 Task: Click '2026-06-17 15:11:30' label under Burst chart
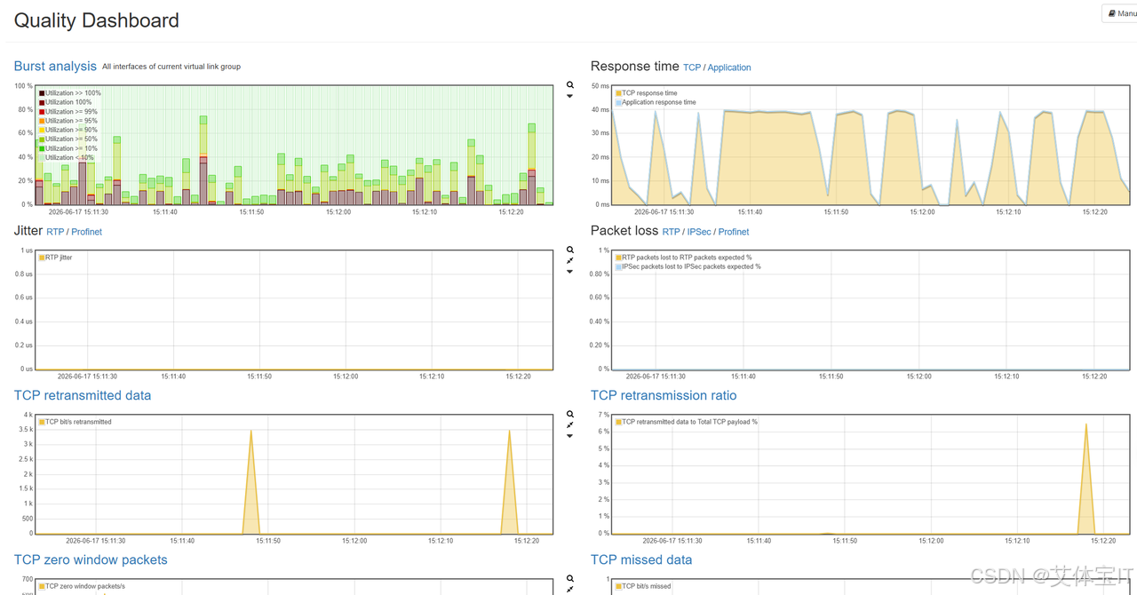(x=78, y=212)
